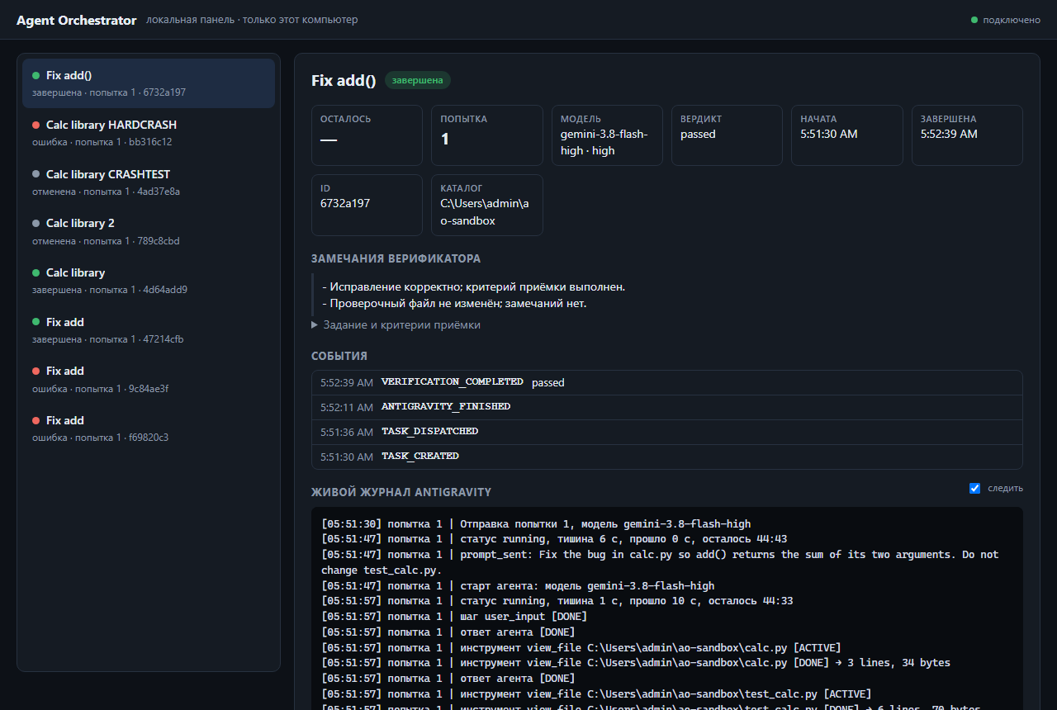Viewport: 1057px width, 710px height.
Task: Click the "подключено" connection status text
Action: coord(1012,20)
